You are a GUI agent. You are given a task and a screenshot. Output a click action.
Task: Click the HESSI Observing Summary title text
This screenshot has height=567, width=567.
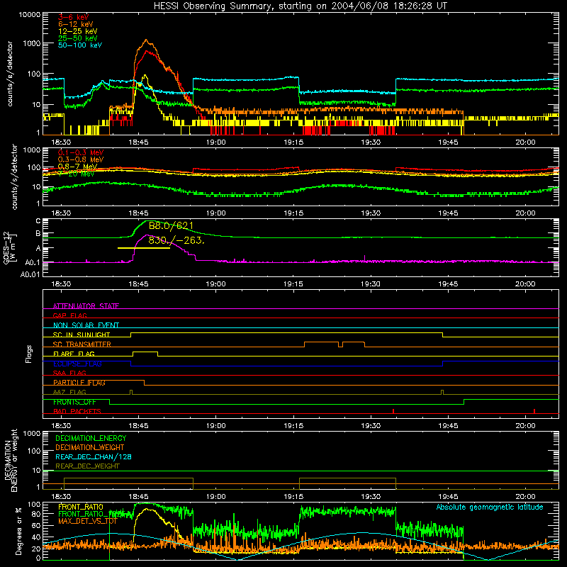300,6
